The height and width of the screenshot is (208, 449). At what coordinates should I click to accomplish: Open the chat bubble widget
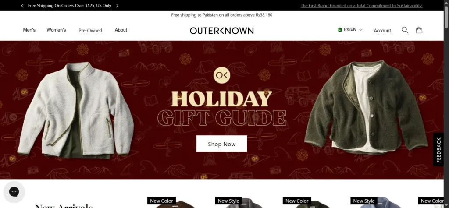[x=14, y=192]
